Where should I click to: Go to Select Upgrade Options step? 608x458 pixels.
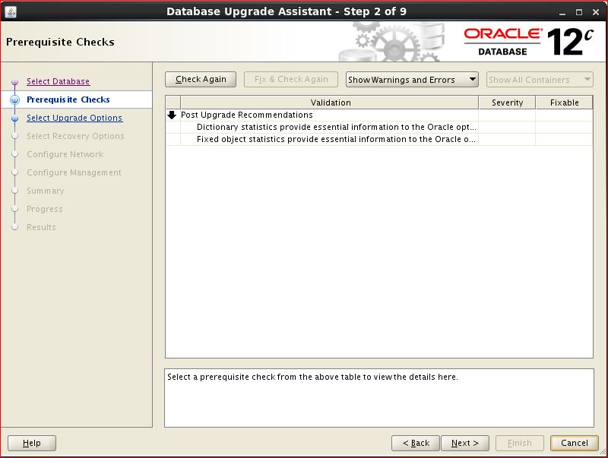pyautogui.click(x=74, y=118)
